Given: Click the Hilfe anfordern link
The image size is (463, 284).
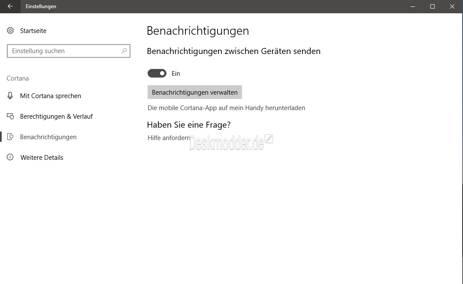Looking at the screenshot, I should click(x=169, y=138).
